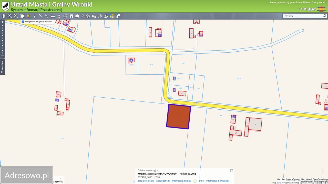This screenshot has width=328, height=184.
Task: Click parcel label 28/3 on map
Action: pos(183,63)
